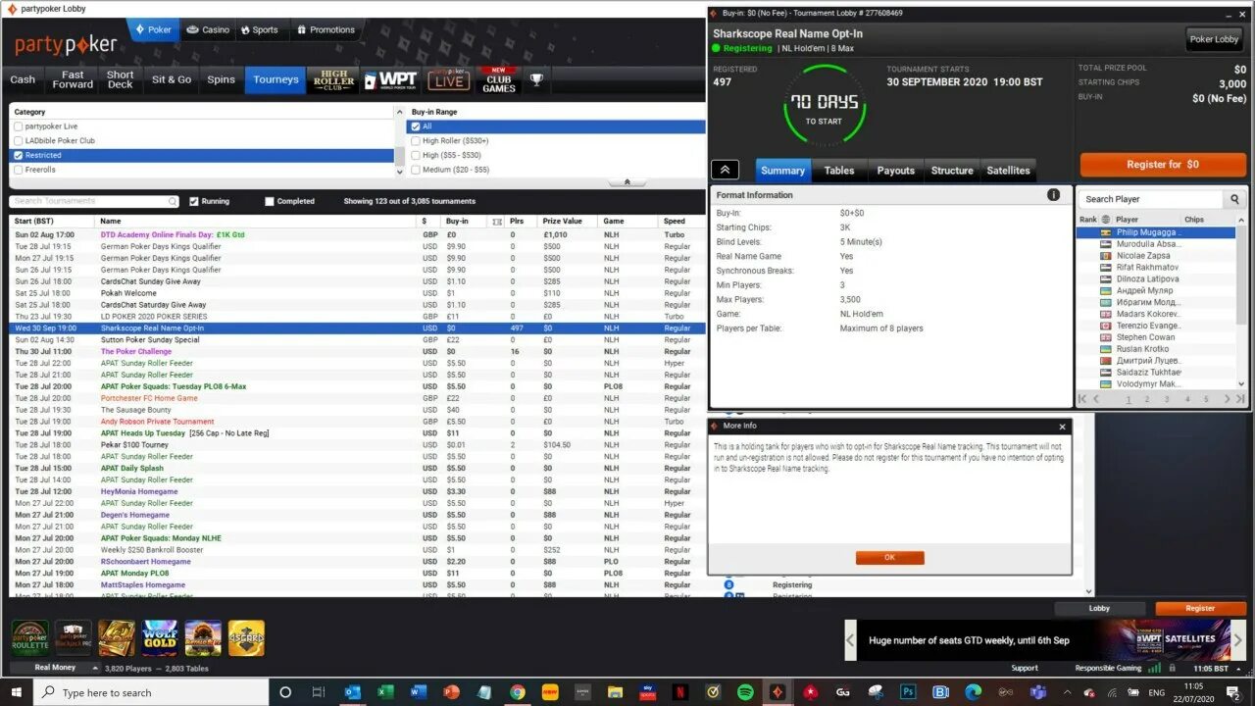Collapse the filter panel with double-chevron

(627, 182)
